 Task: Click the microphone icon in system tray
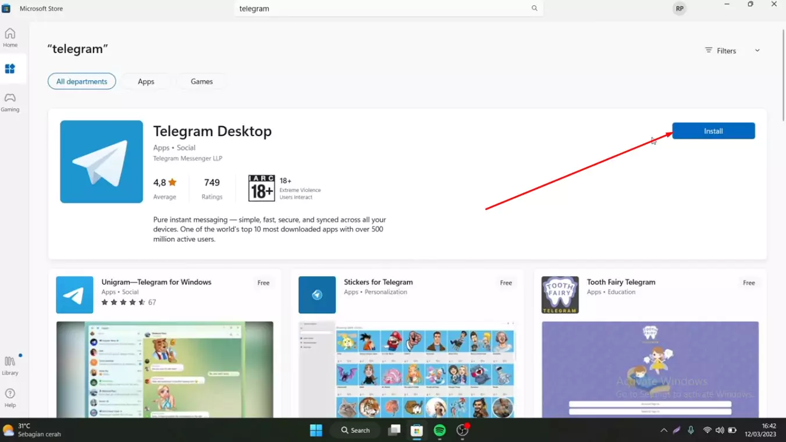coord(691,430)
